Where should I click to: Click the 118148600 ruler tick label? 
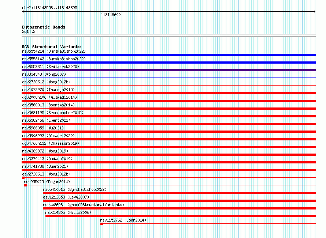(x=111, y=15)
